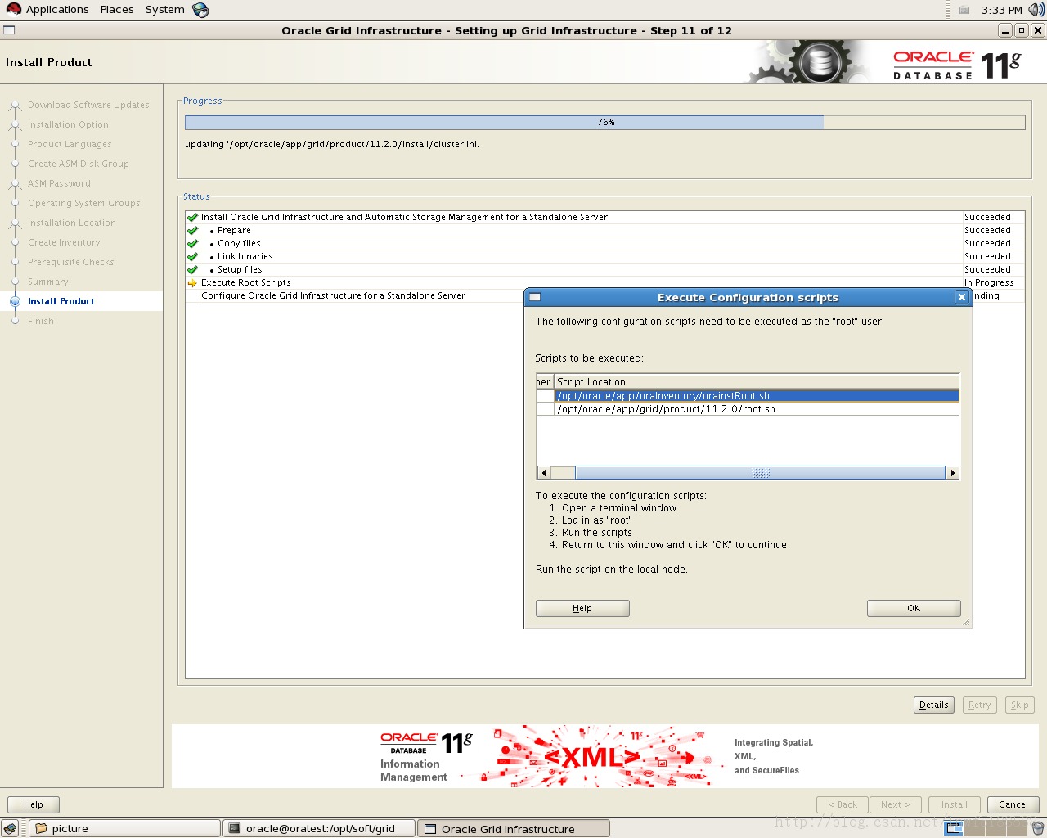
Task: Click green check icon beside Prepare
Action: click(193, 231)
